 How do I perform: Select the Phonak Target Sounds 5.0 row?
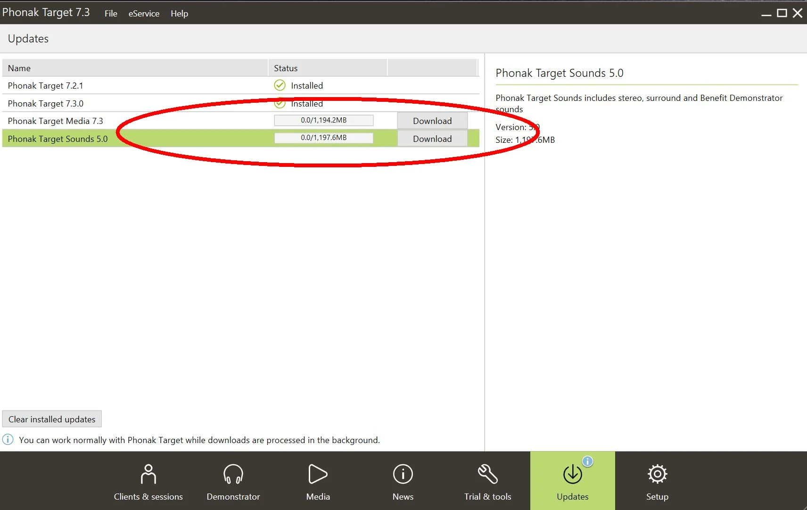pyautogui.click(x=241, y=139)
